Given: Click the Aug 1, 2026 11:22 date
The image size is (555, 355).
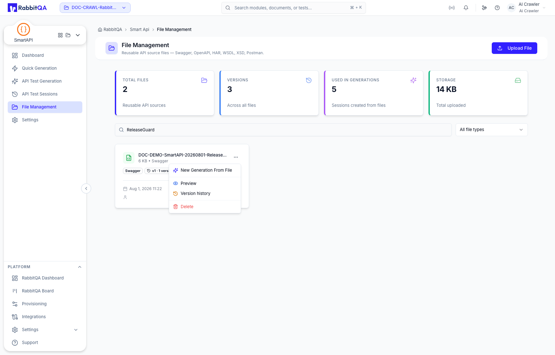Looking at the screenshot, I should [146, 189].
